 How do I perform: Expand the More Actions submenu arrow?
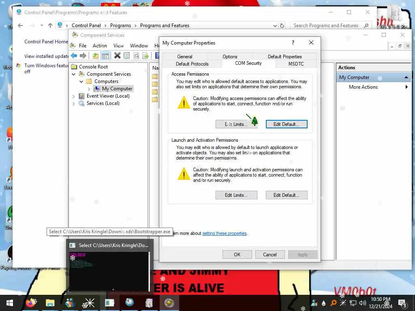(406, 87)
